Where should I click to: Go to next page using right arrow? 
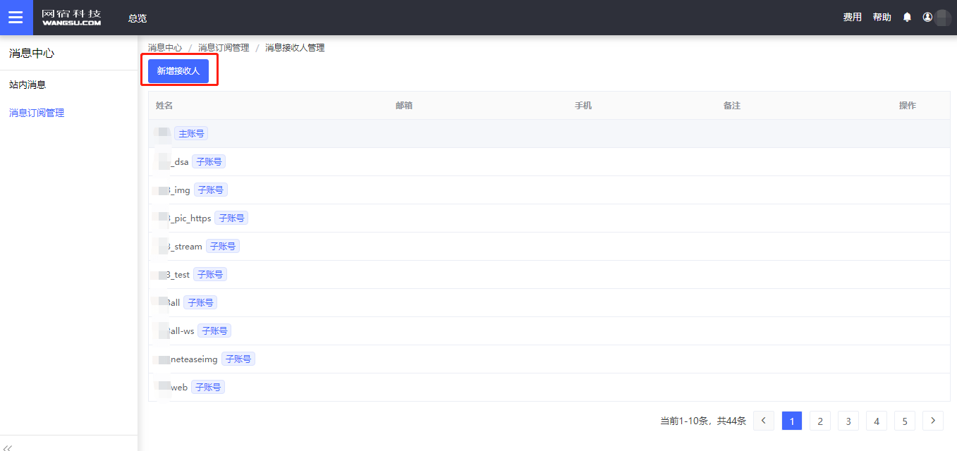pyautogui.click(x=933, y=421)
